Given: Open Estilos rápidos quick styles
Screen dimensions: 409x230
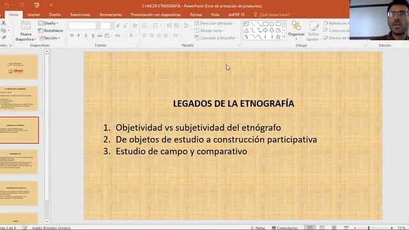Looking at the screenshot, I should pyautogui.click(x=313, y=31).
